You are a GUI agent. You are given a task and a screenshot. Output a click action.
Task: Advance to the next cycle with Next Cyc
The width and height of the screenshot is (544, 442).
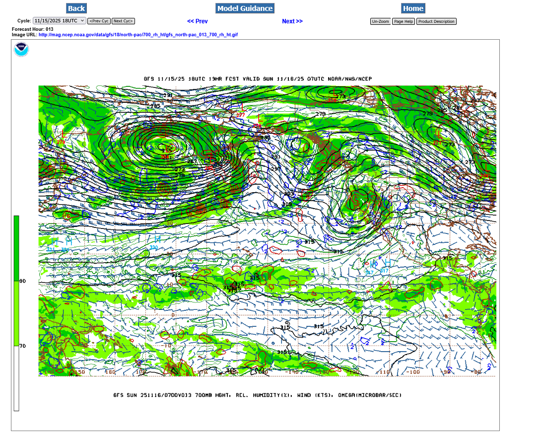tap(123, 21)
